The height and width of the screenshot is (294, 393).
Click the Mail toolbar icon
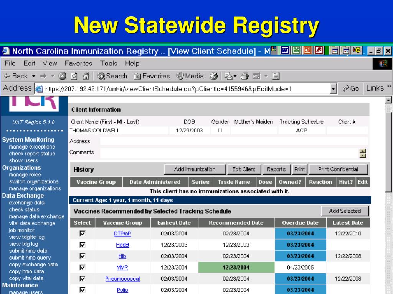(228, 76)
